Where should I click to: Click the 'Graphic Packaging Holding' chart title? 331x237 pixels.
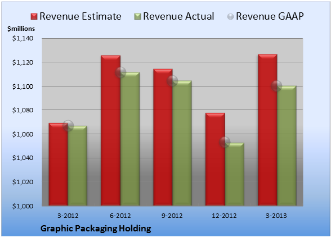(x=96, y=229)
